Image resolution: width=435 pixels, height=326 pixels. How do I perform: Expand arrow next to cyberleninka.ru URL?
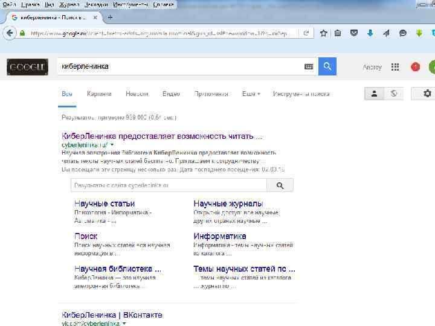(x=112, y=145)
